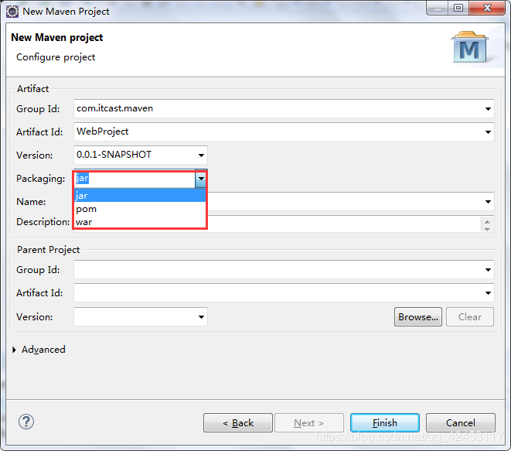Expand the Advanced section
Viewport: 511px width, 451px height.
(x=15, y=350)
